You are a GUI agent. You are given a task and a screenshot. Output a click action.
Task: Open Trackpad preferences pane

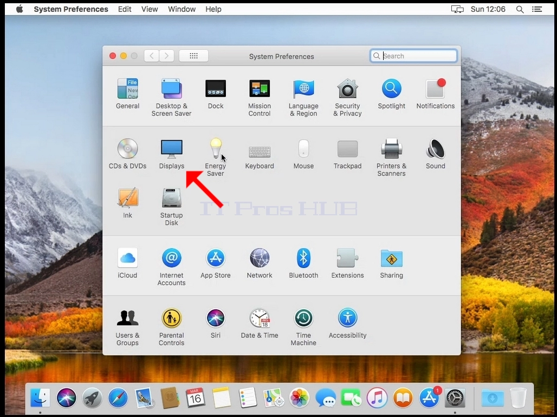(347, 154)
